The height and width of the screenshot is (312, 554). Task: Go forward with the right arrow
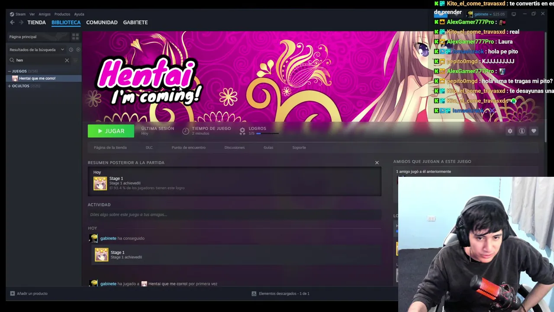point(21,22)
